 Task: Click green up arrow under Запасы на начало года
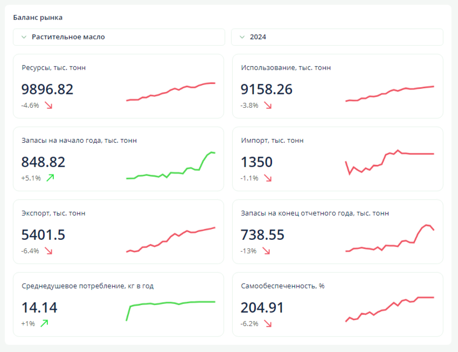click(x=50, y=178)
